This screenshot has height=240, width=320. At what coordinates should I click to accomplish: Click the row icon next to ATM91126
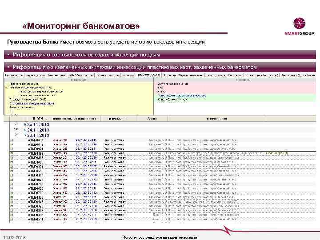pos(12,197)
